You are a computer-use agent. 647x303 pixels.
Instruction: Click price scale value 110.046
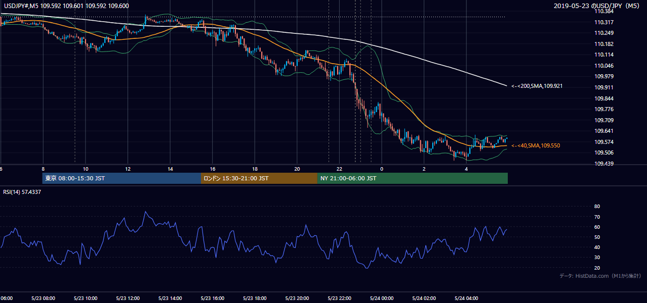604,66
